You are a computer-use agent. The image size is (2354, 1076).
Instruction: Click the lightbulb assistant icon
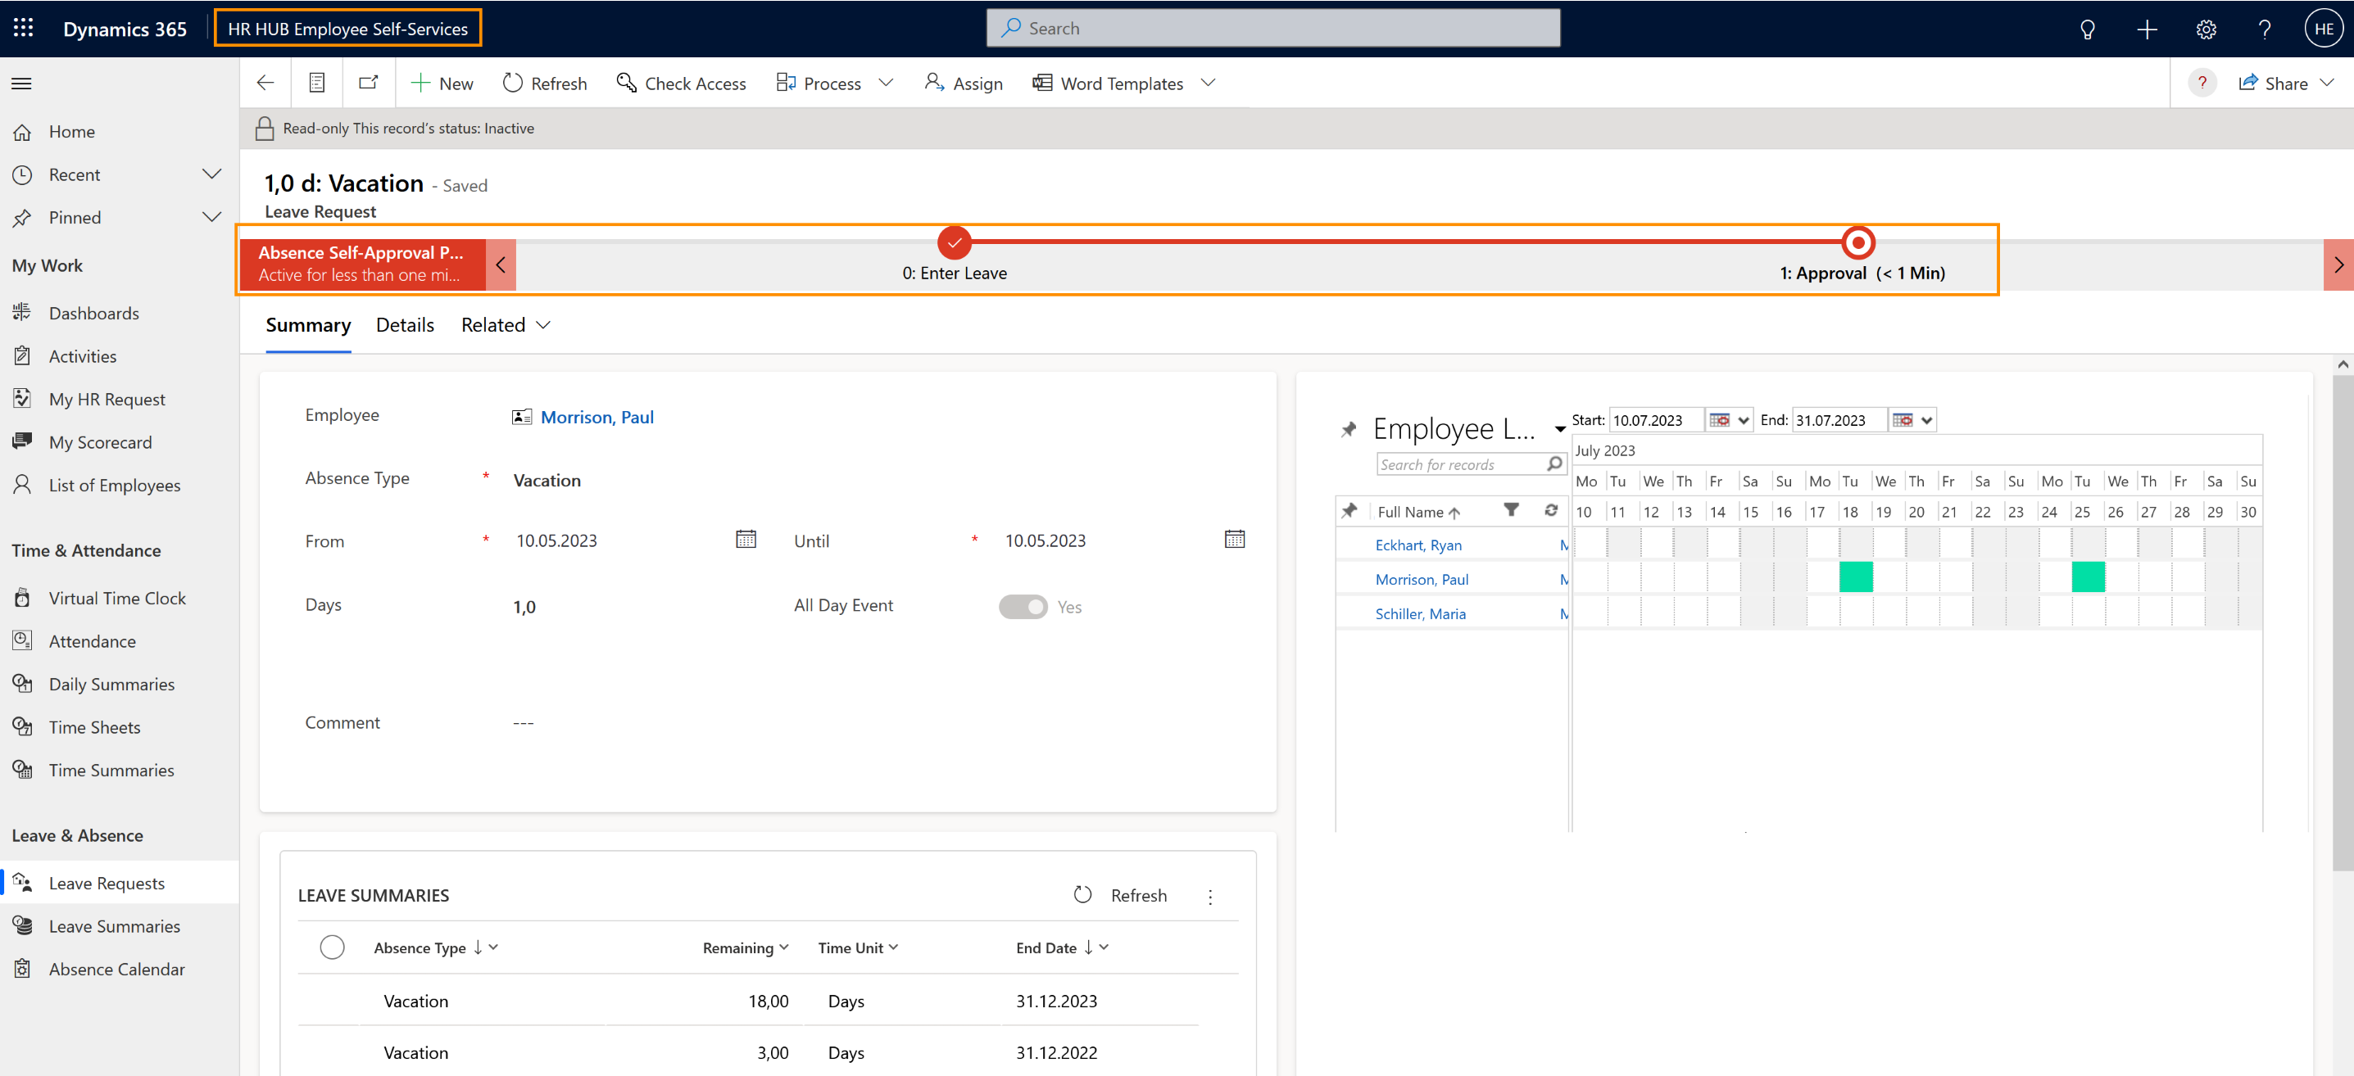(2087, 29)
